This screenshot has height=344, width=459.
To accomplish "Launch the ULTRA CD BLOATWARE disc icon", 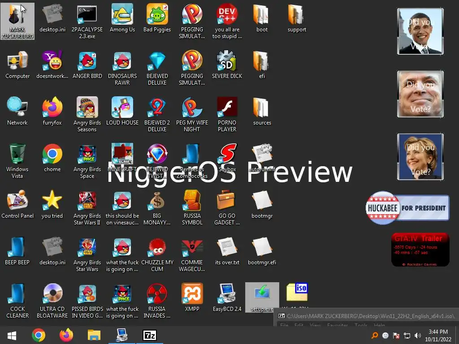I will pyautogui.click(x=52, y=301).
